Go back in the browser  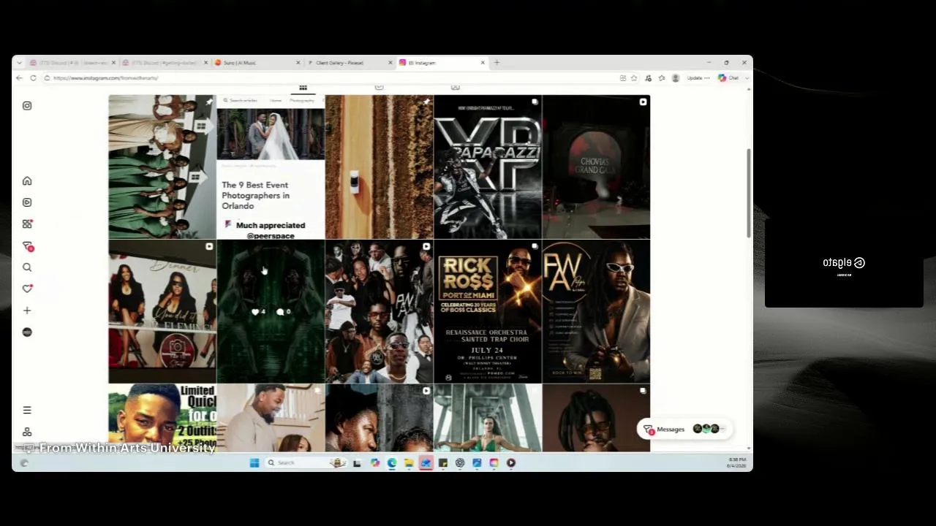20,78
